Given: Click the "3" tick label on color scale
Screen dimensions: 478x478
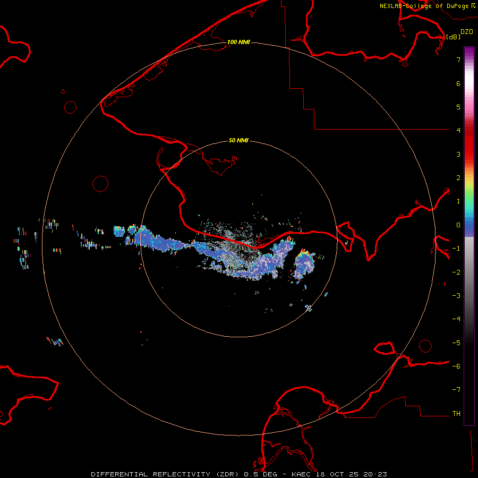Looking at the screenshot, I should [x=458, y=154].
